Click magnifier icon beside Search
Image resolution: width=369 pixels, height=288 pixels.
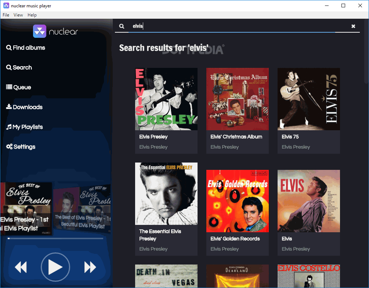[9, 68]
